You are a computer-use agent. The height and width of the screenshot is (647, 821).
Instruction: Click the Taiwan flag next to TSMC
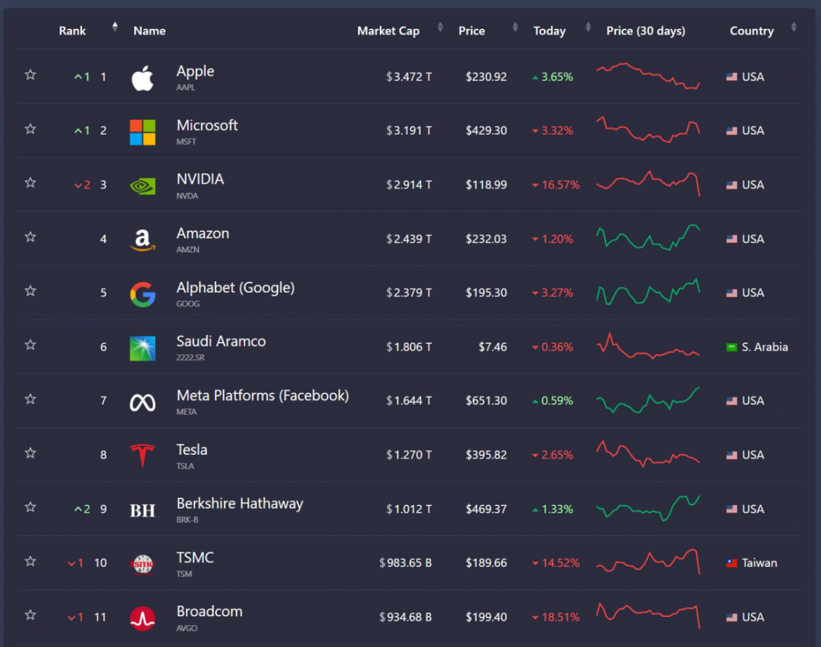click(731, 564)
